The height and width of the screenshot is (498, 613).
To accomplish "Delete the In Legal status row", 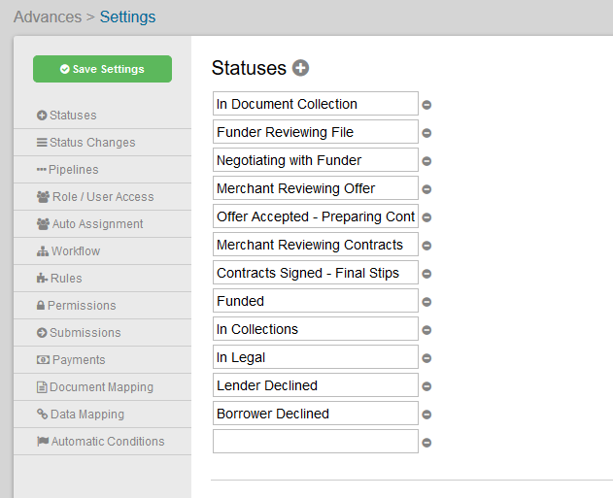I will coord(426,358).
